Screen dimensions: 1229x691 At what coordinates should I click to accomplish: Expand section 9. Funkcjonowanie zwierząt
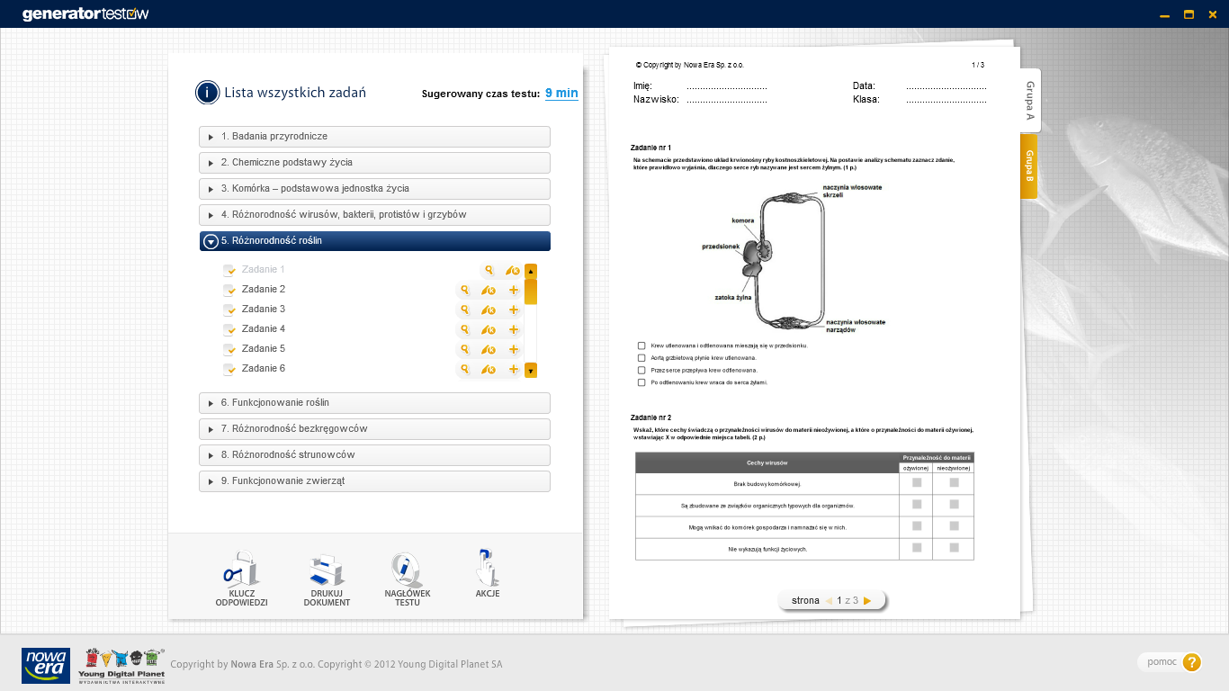point(374,481)
